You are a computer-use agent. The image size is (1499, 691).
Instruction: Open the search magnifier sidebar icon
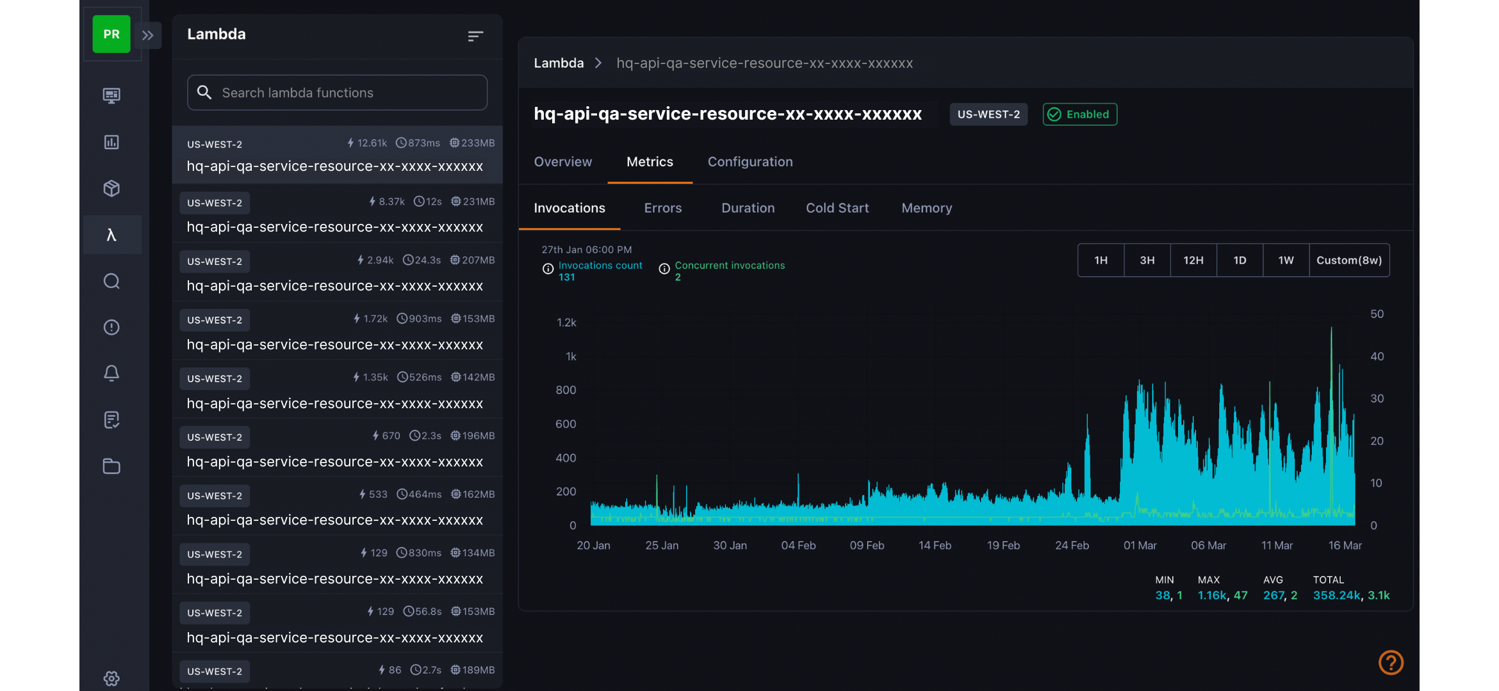(x=111, y=281)
